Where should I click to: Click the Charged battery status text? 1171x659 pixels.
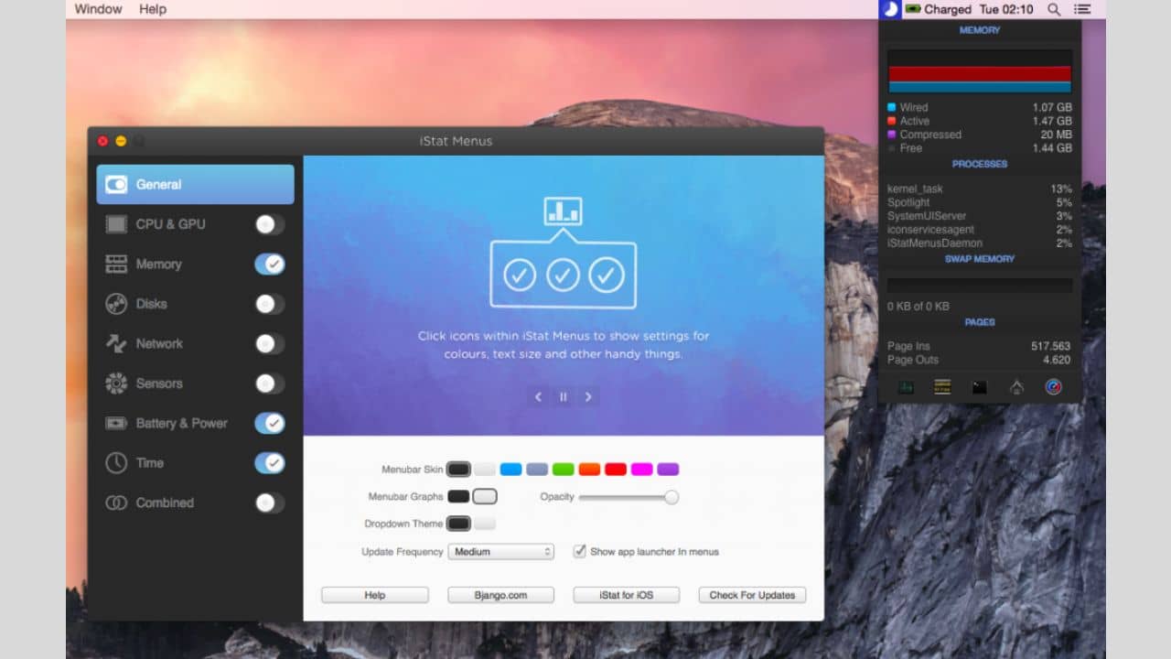pos(948,9)
